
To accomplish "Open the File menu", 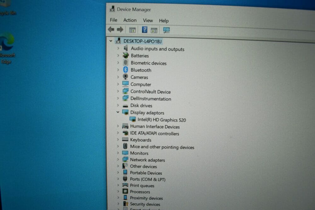I will pos(113,20).
